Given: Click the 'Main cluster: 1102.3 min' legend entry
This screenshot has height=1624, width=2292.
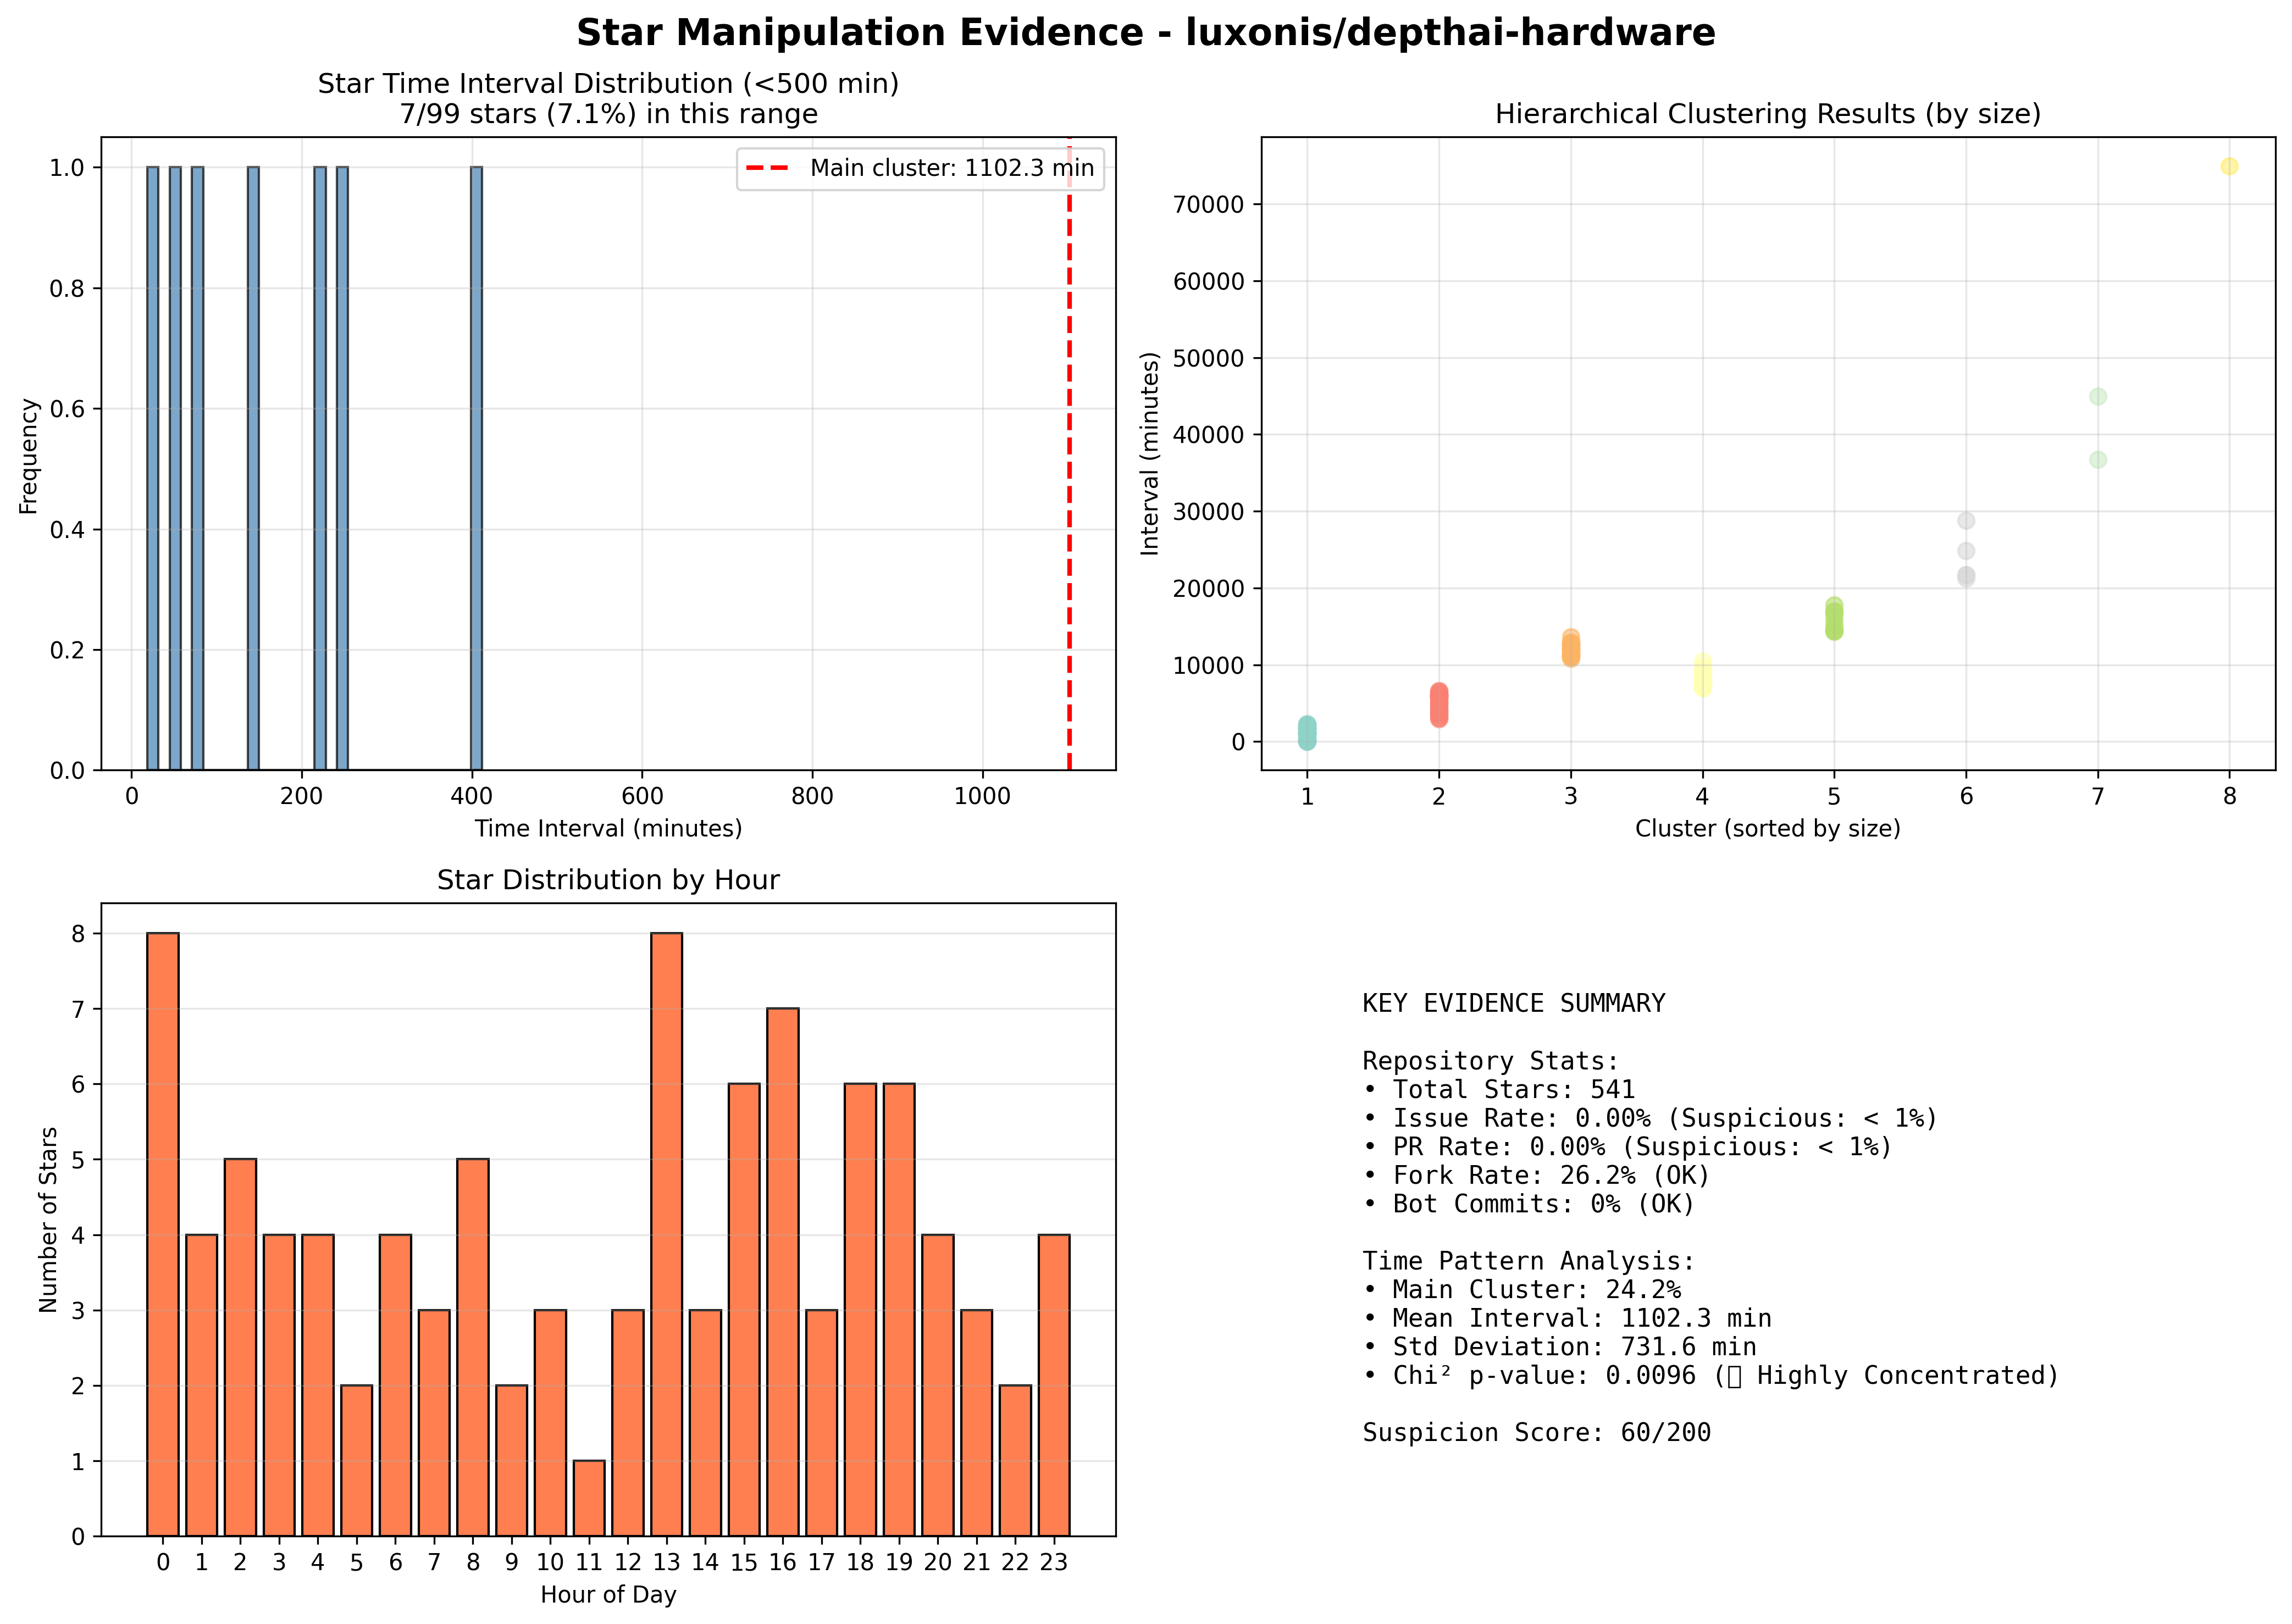Looking at the screenshot, I should point(920,168).
